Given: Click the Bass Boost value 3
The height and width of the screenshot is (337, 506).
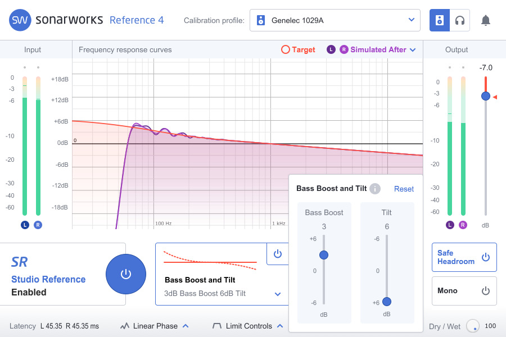Looking at the screenshot, I should pos(324,227).
